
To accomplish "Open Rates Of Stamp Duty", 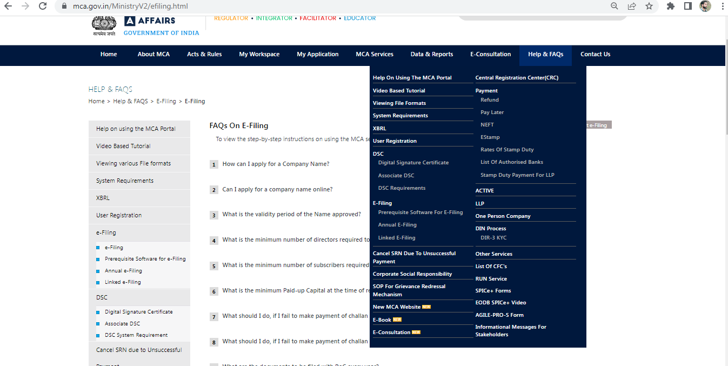I will tap(507, 150).
